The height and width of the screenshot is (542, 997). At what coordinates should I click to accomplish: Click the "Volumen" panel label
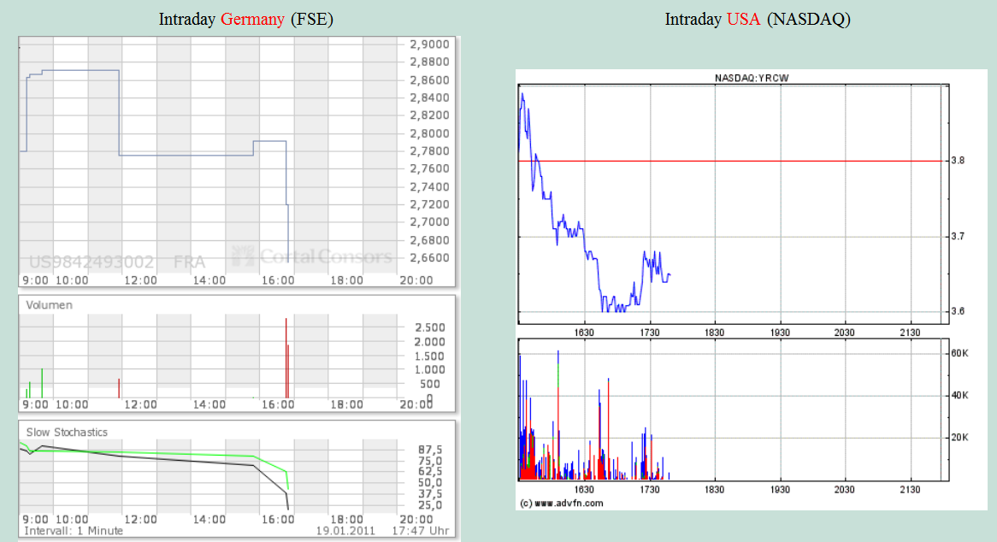[x=49, y=305]
